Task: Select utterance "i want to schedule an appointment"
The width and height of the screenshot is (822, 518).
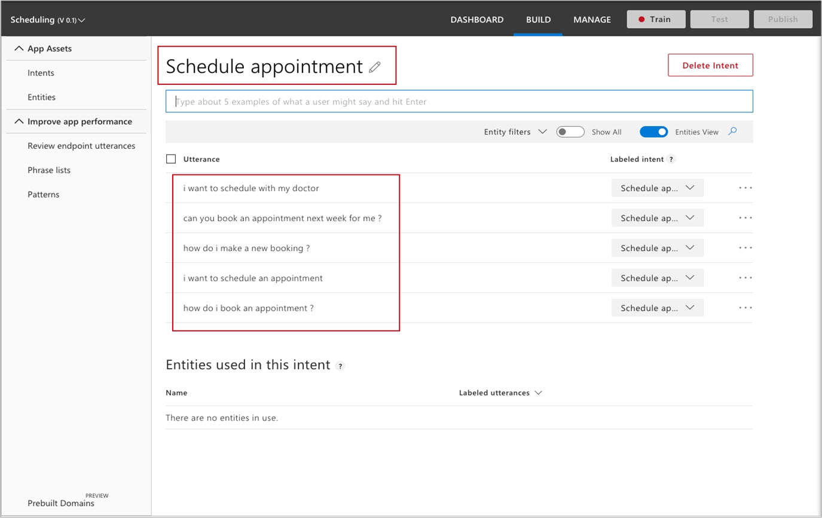Action: click(x=253, y=277)
